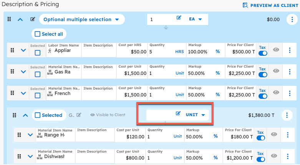Image resolution: width=300 pixels, height=165 pixels.
Task: Check the Select all checkbox
Action: click(38, 34)
